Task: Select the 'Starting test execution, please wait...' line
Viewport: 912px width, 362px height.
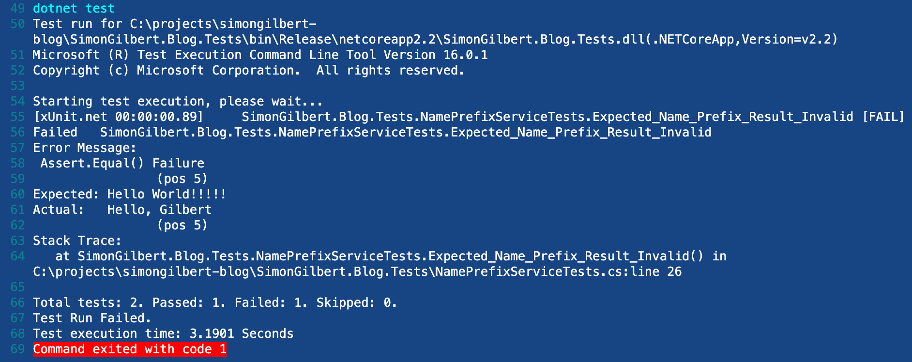Action: coord(178,101)
